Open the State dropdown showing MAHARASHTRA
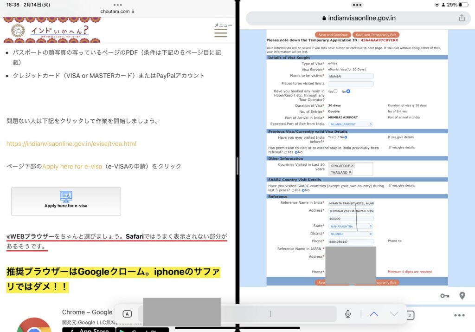The image size is (475, 332). 350,226
